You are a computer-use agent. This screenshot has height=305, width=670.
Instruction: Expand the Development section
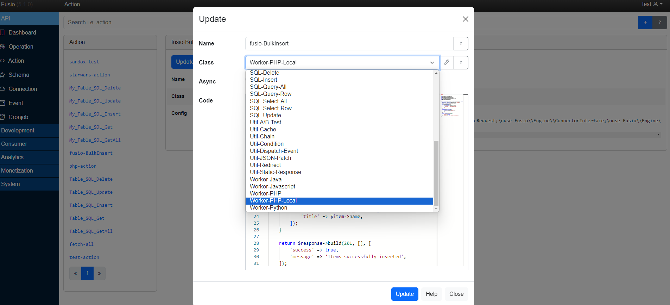click(x=30, y=130)
